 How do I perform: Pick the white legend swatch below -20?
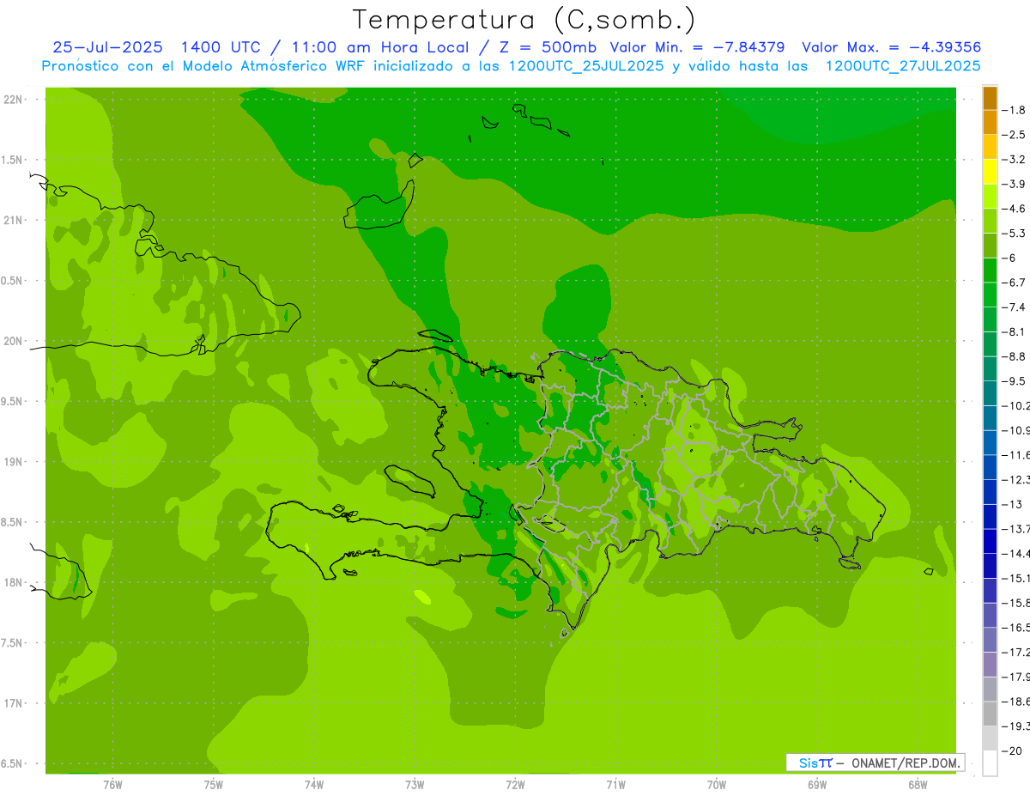point(991,763)
